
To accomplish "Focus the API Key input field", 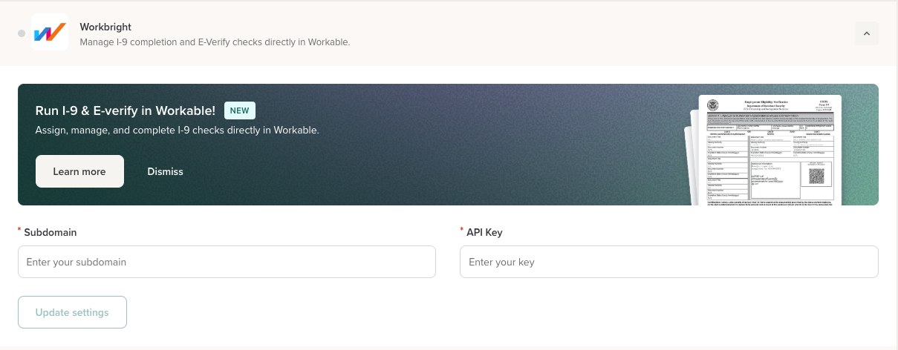I will (668, 262).
